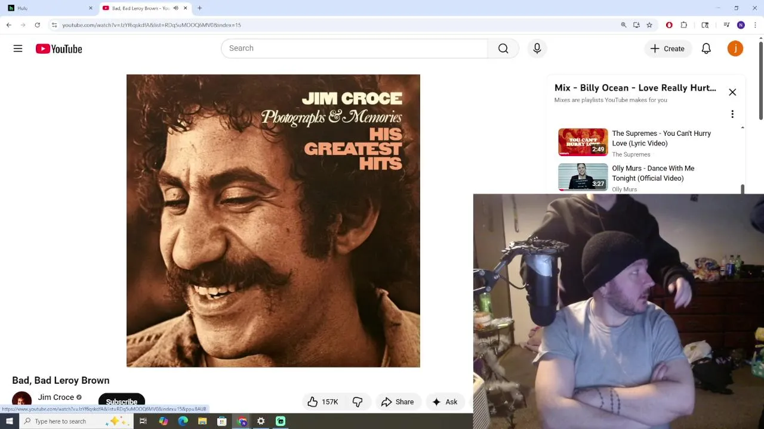The width and height of the screenshot is (764, 429).
Task: Bookmark this page with the star
Action: pyautogui.click(x=649, y=25)
